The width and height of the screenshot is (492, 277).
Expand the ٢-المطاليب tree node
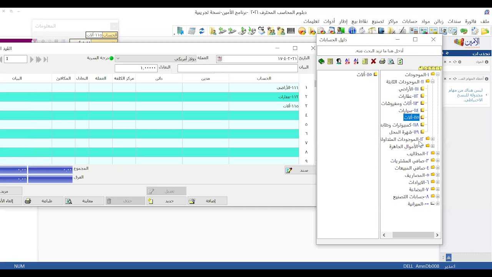click(x=438, y=154)
